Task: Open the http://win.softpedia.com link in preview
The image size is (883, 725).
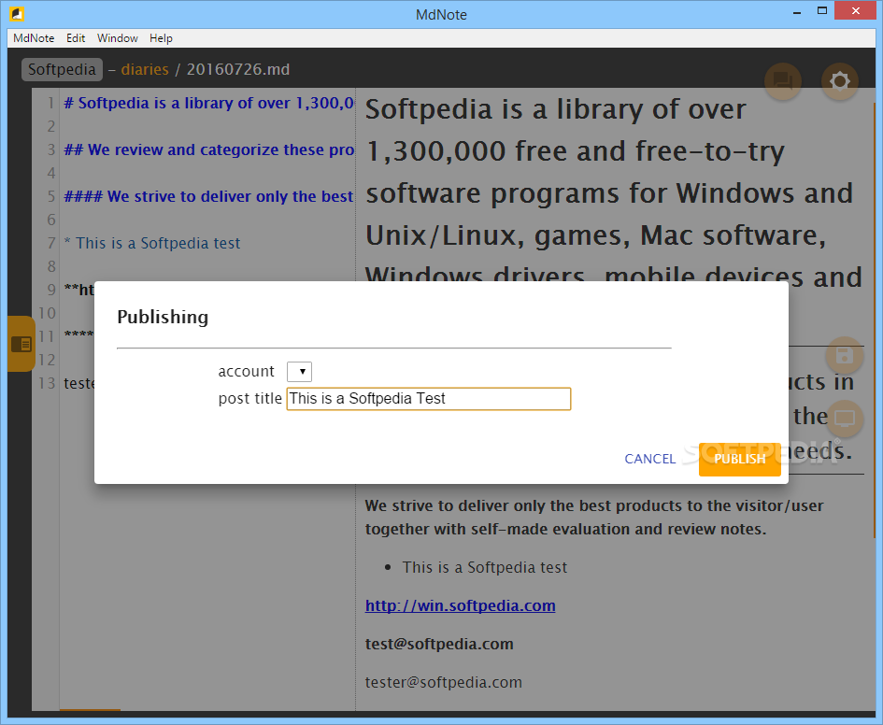Action: point(460,605)
